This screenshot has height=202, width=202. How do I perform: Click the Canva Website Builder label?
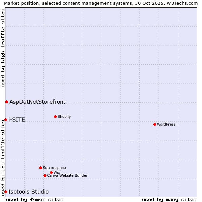pos(67,175)
